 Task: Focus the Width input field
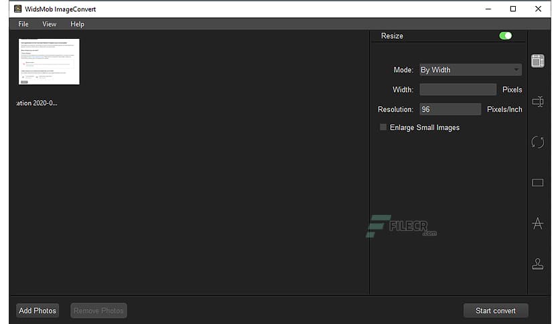458,90
